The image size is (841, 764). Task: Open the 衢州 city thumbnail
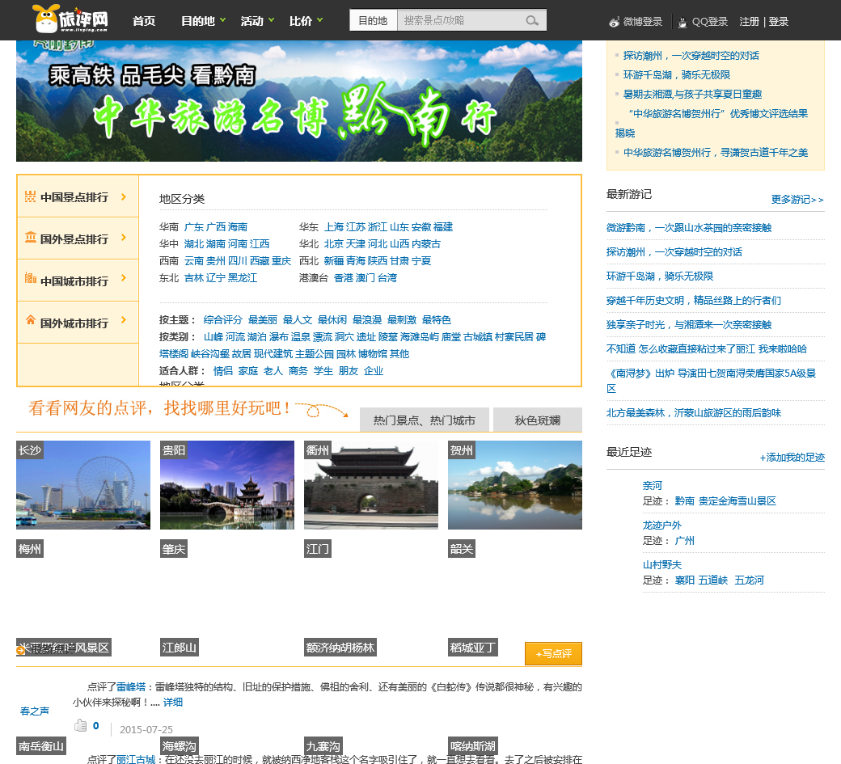coord(371,484)
